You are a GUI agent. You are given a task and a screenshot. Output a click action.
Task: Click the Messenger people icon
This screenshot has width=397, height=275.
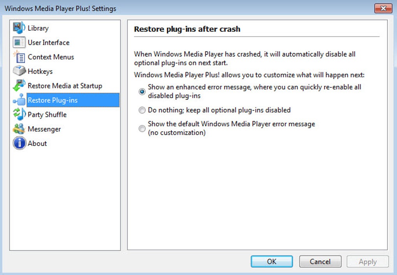point(19,129)
